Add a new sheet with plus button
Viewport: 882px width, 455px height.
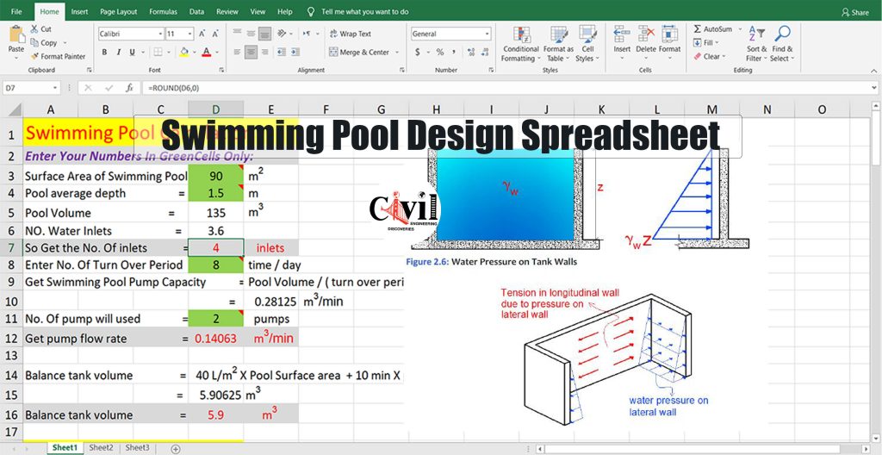(176, 449)
